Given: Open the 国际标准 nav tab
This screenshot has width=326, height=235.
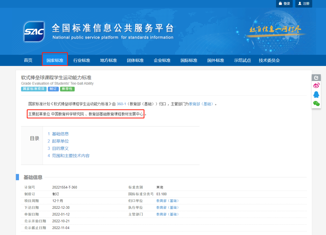Looking at the screenshot, I should click(189, 61).
